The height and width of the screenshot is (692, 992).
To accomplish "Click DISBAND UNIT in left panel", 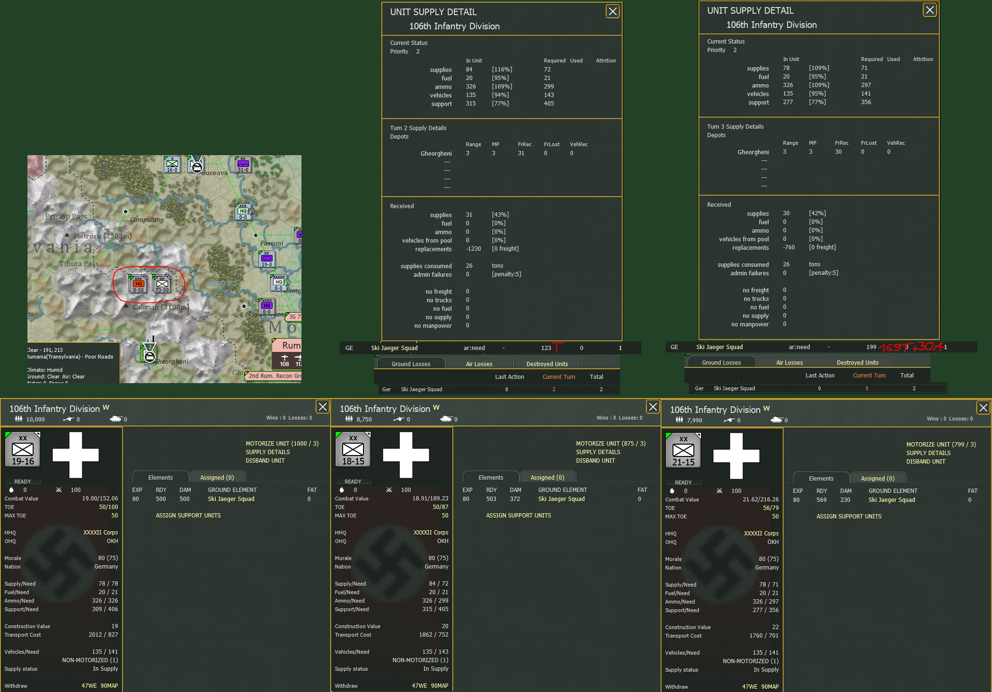I will tap(265, 460).
